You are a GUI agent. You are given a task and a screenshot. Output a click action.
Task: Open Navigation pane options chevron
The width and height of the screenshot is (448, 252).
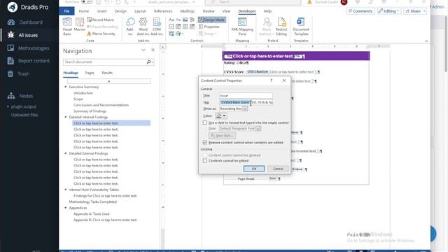click(143, 50)
